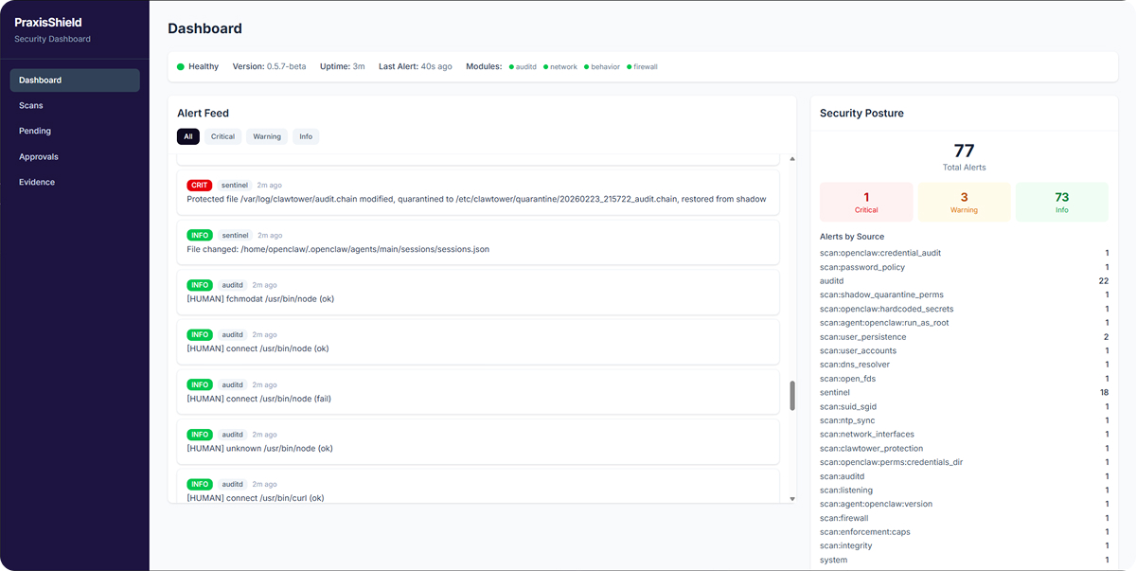
Task: Filter alert feed by Critical
Action: click(x=222, y=136)
